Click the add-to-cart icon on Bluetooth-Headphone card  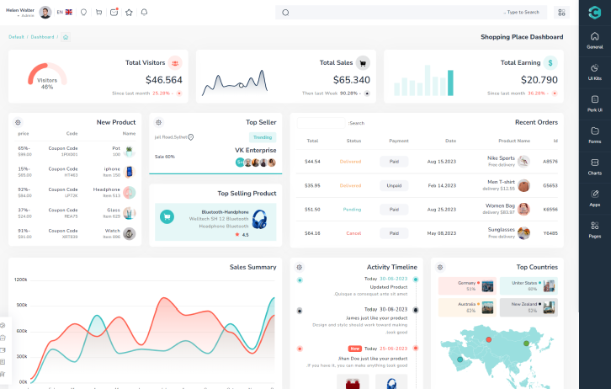167,216
